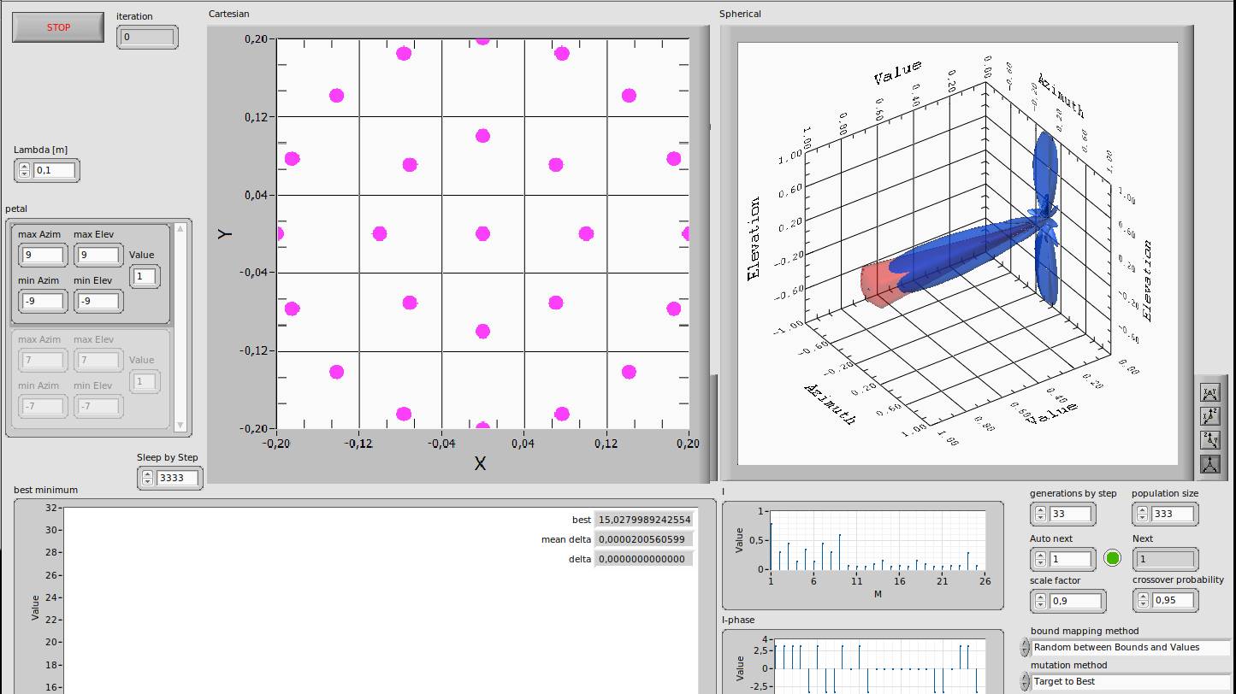1236x694 pixels.
Task: Click the active petal max Azim field showing 9
Action: (x=43, y=255)
